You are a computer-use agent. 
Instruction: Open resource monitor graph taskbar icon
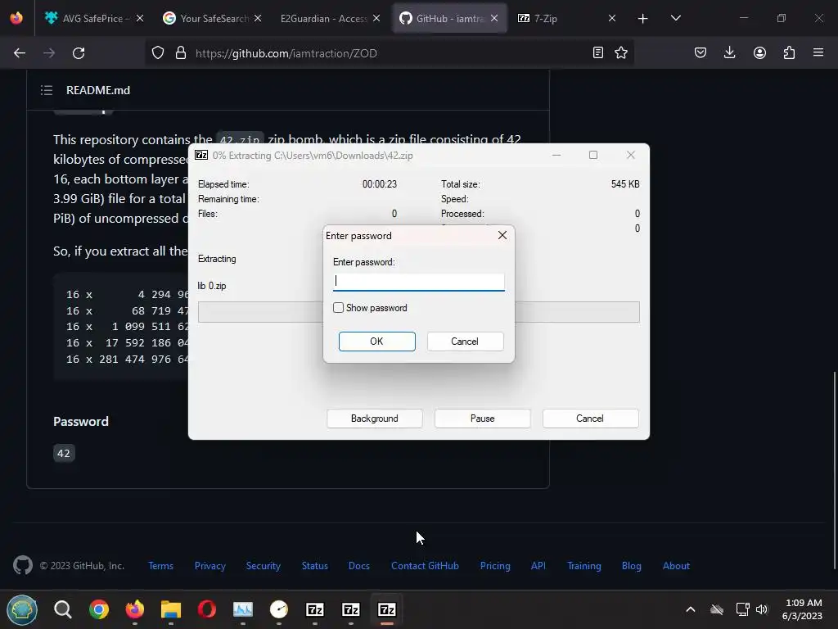242,609
